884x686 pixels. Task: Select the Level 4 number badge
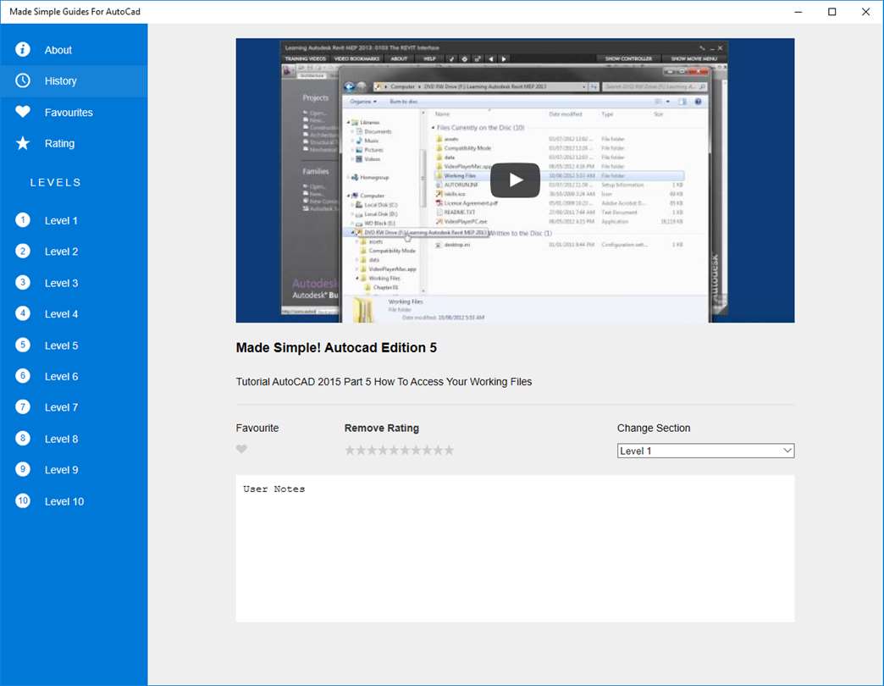[23, 313]
